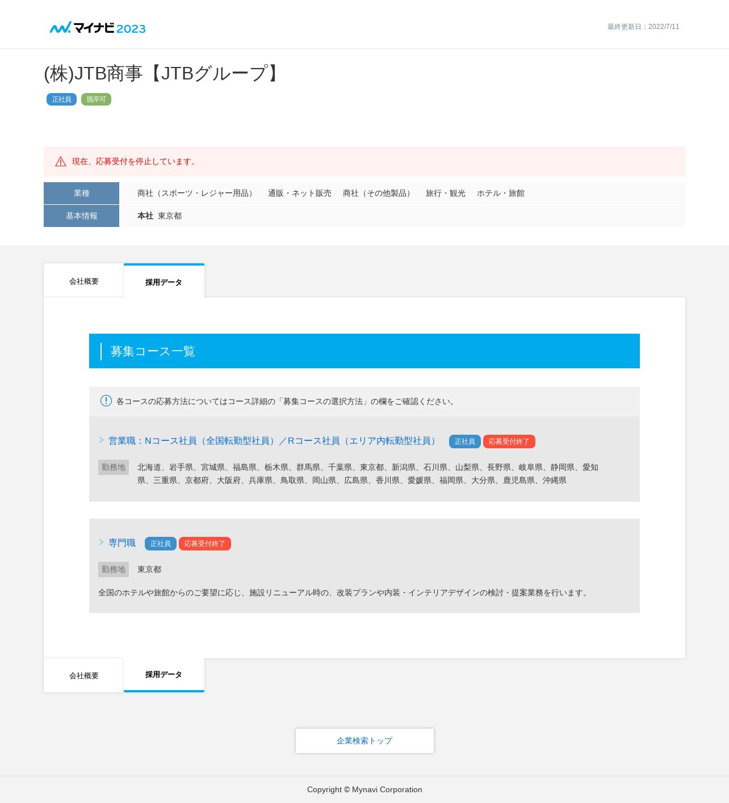The height and width of the screenshot is (803, 729).
Task: Click the 北海道、岩手県 prefecture list text
Action: click(368, 474)
